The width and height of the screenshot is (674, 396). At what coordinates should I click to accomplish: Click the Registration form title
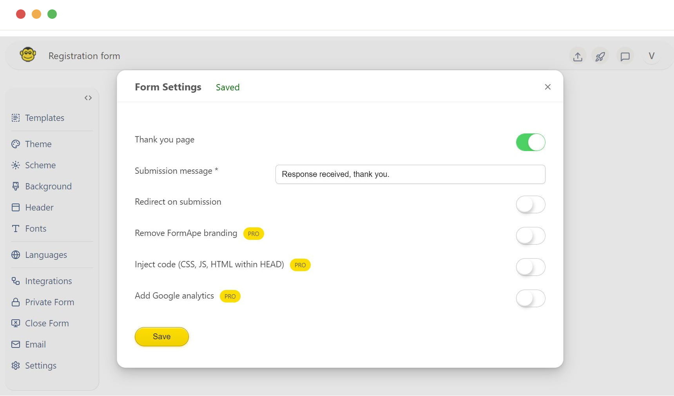click(84, 56)
